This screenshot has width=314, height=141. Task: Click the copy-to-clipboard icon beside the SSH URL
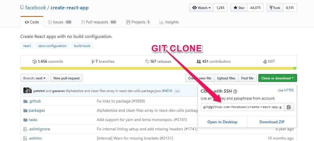pos(289,107)
